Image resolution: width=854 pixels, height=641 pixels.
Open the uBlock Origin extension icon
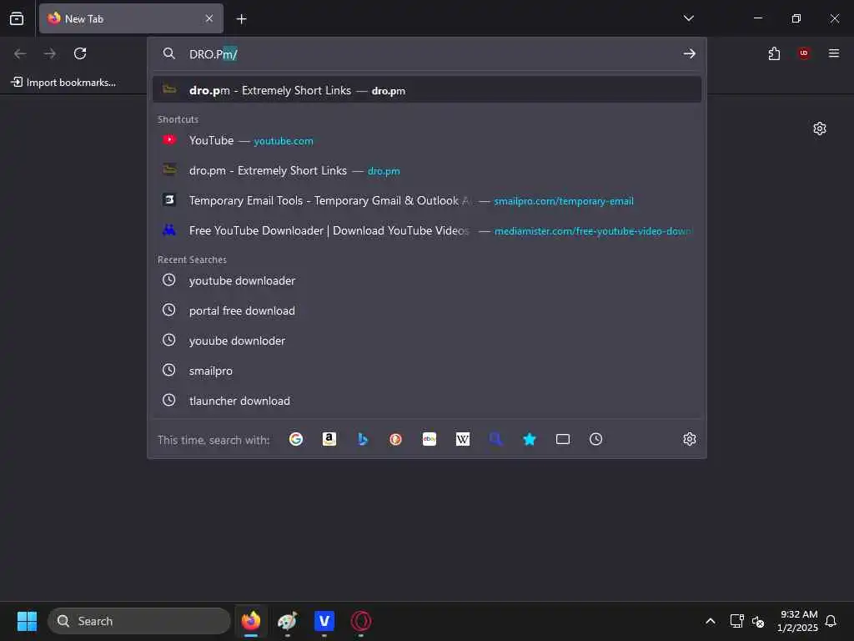pyautogui.click(x=804, y=53)
